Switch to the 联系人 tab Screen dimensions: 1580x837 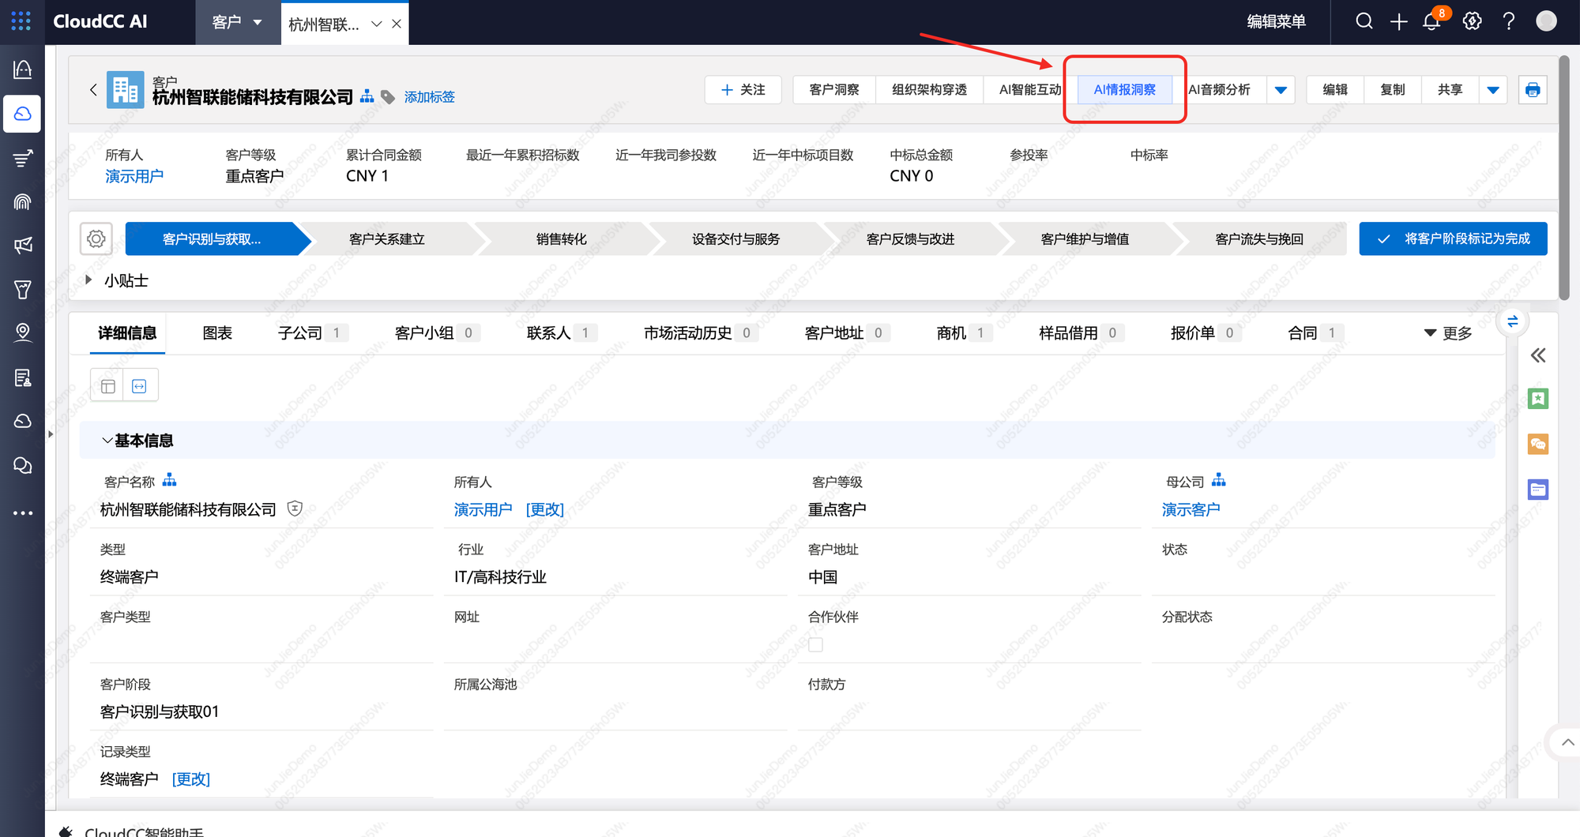(548, 333)
